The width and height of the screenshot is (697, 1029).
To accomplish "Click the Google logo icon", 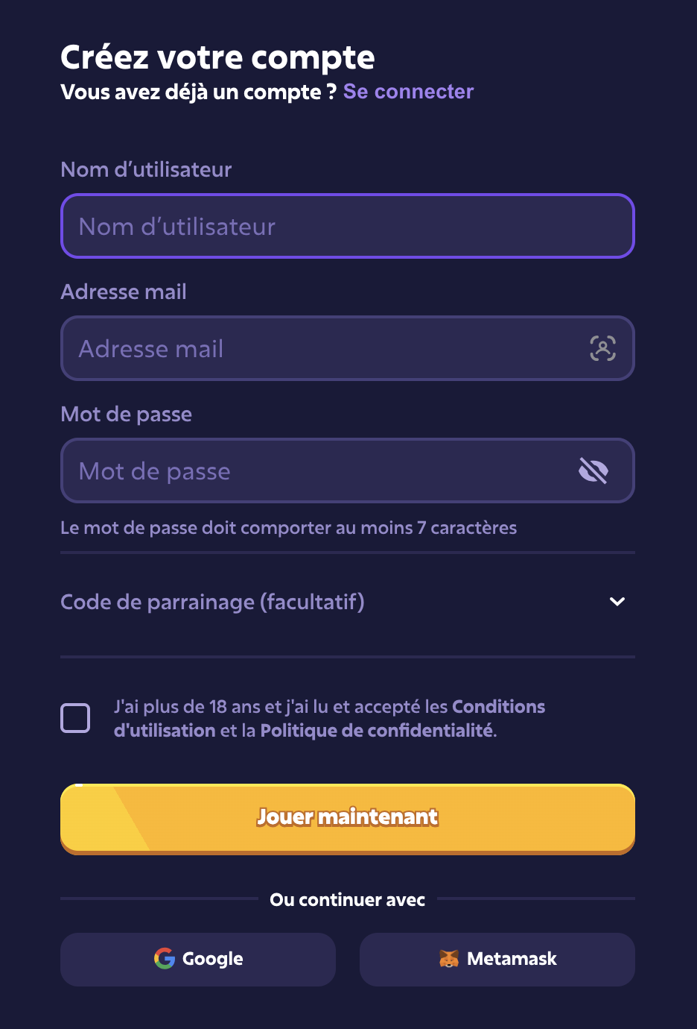I will click(165, 959).
